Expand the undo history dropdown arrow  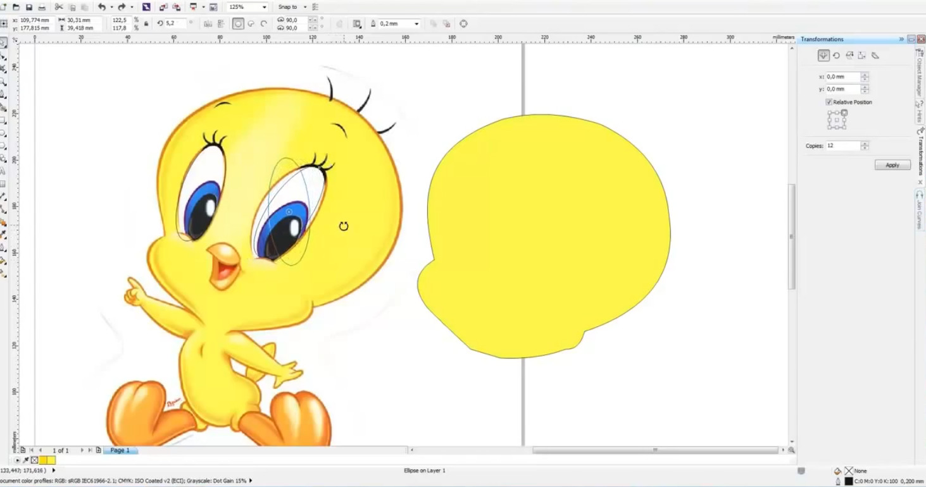[x=111, y=7]
